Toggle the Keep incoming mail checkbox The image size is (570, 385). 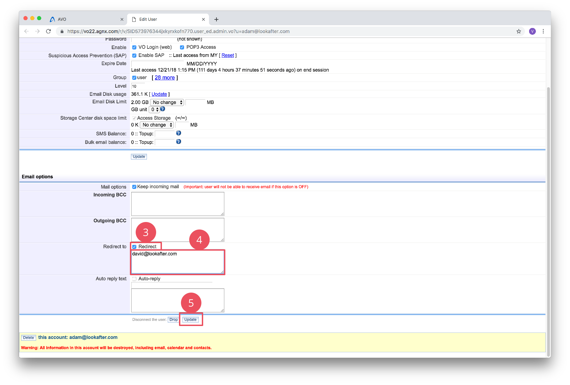point(134,187)
